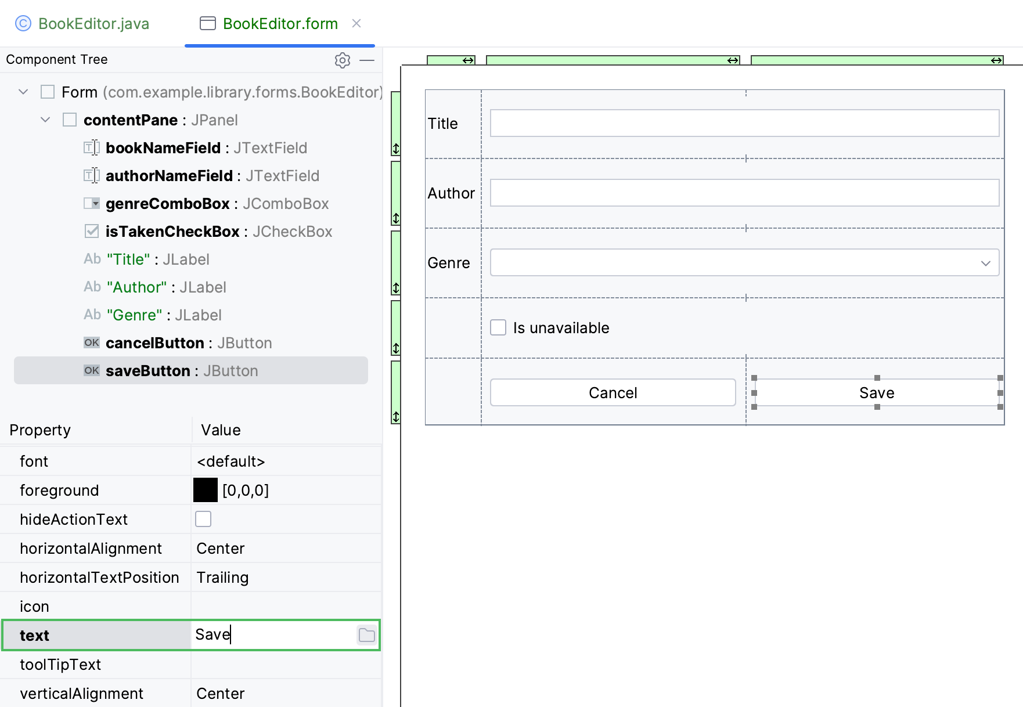1023x707 pixels.
Task: Click the checkbox icon beside isTakenCheckBox
Action: point(91,231)
